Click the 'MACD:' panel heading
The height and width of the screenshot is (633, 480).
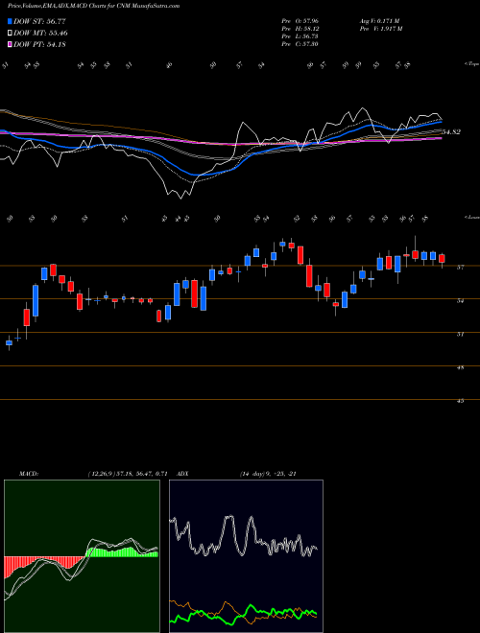tap(28, 474)
